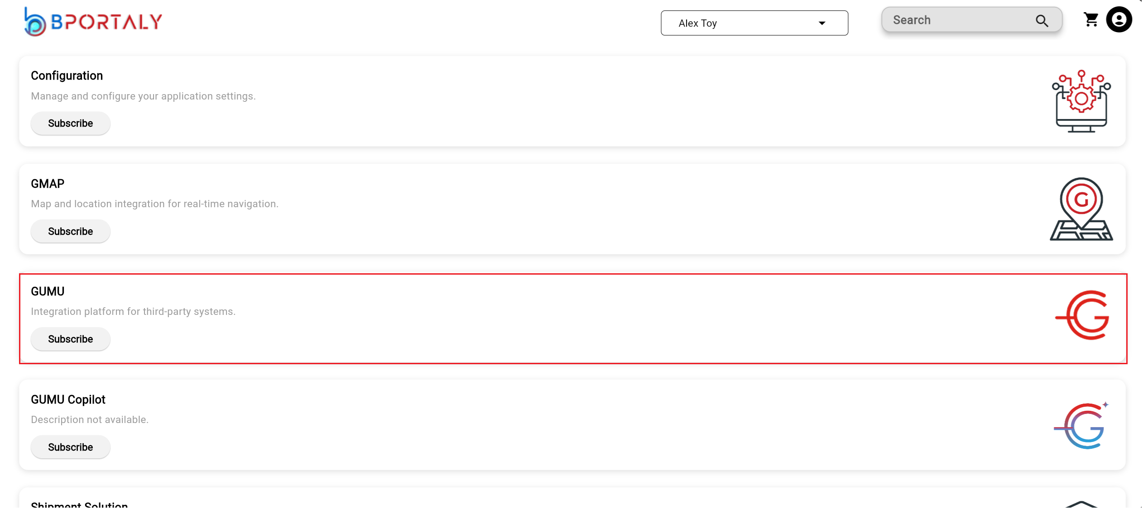Screen dimensions: 1148x509
Task: Subscribe to GMAP
Action: (x=70, y=232)
